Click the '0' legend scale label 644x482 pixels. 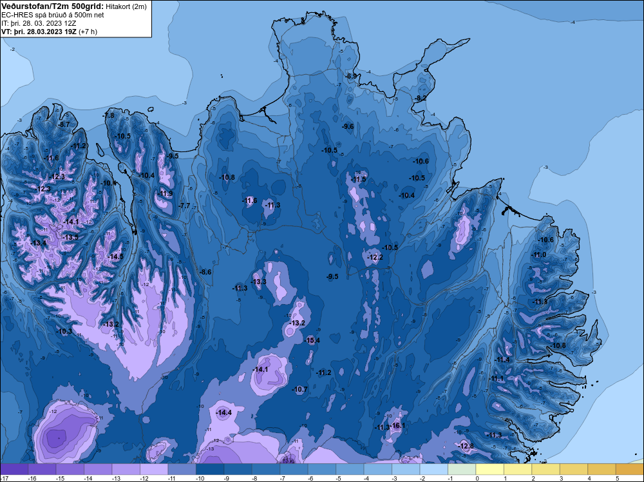(x=477, y=478)
